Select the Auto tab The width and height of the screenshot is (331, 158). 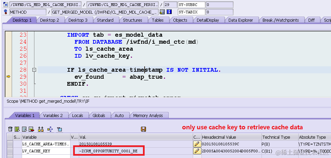pos(119,115)
